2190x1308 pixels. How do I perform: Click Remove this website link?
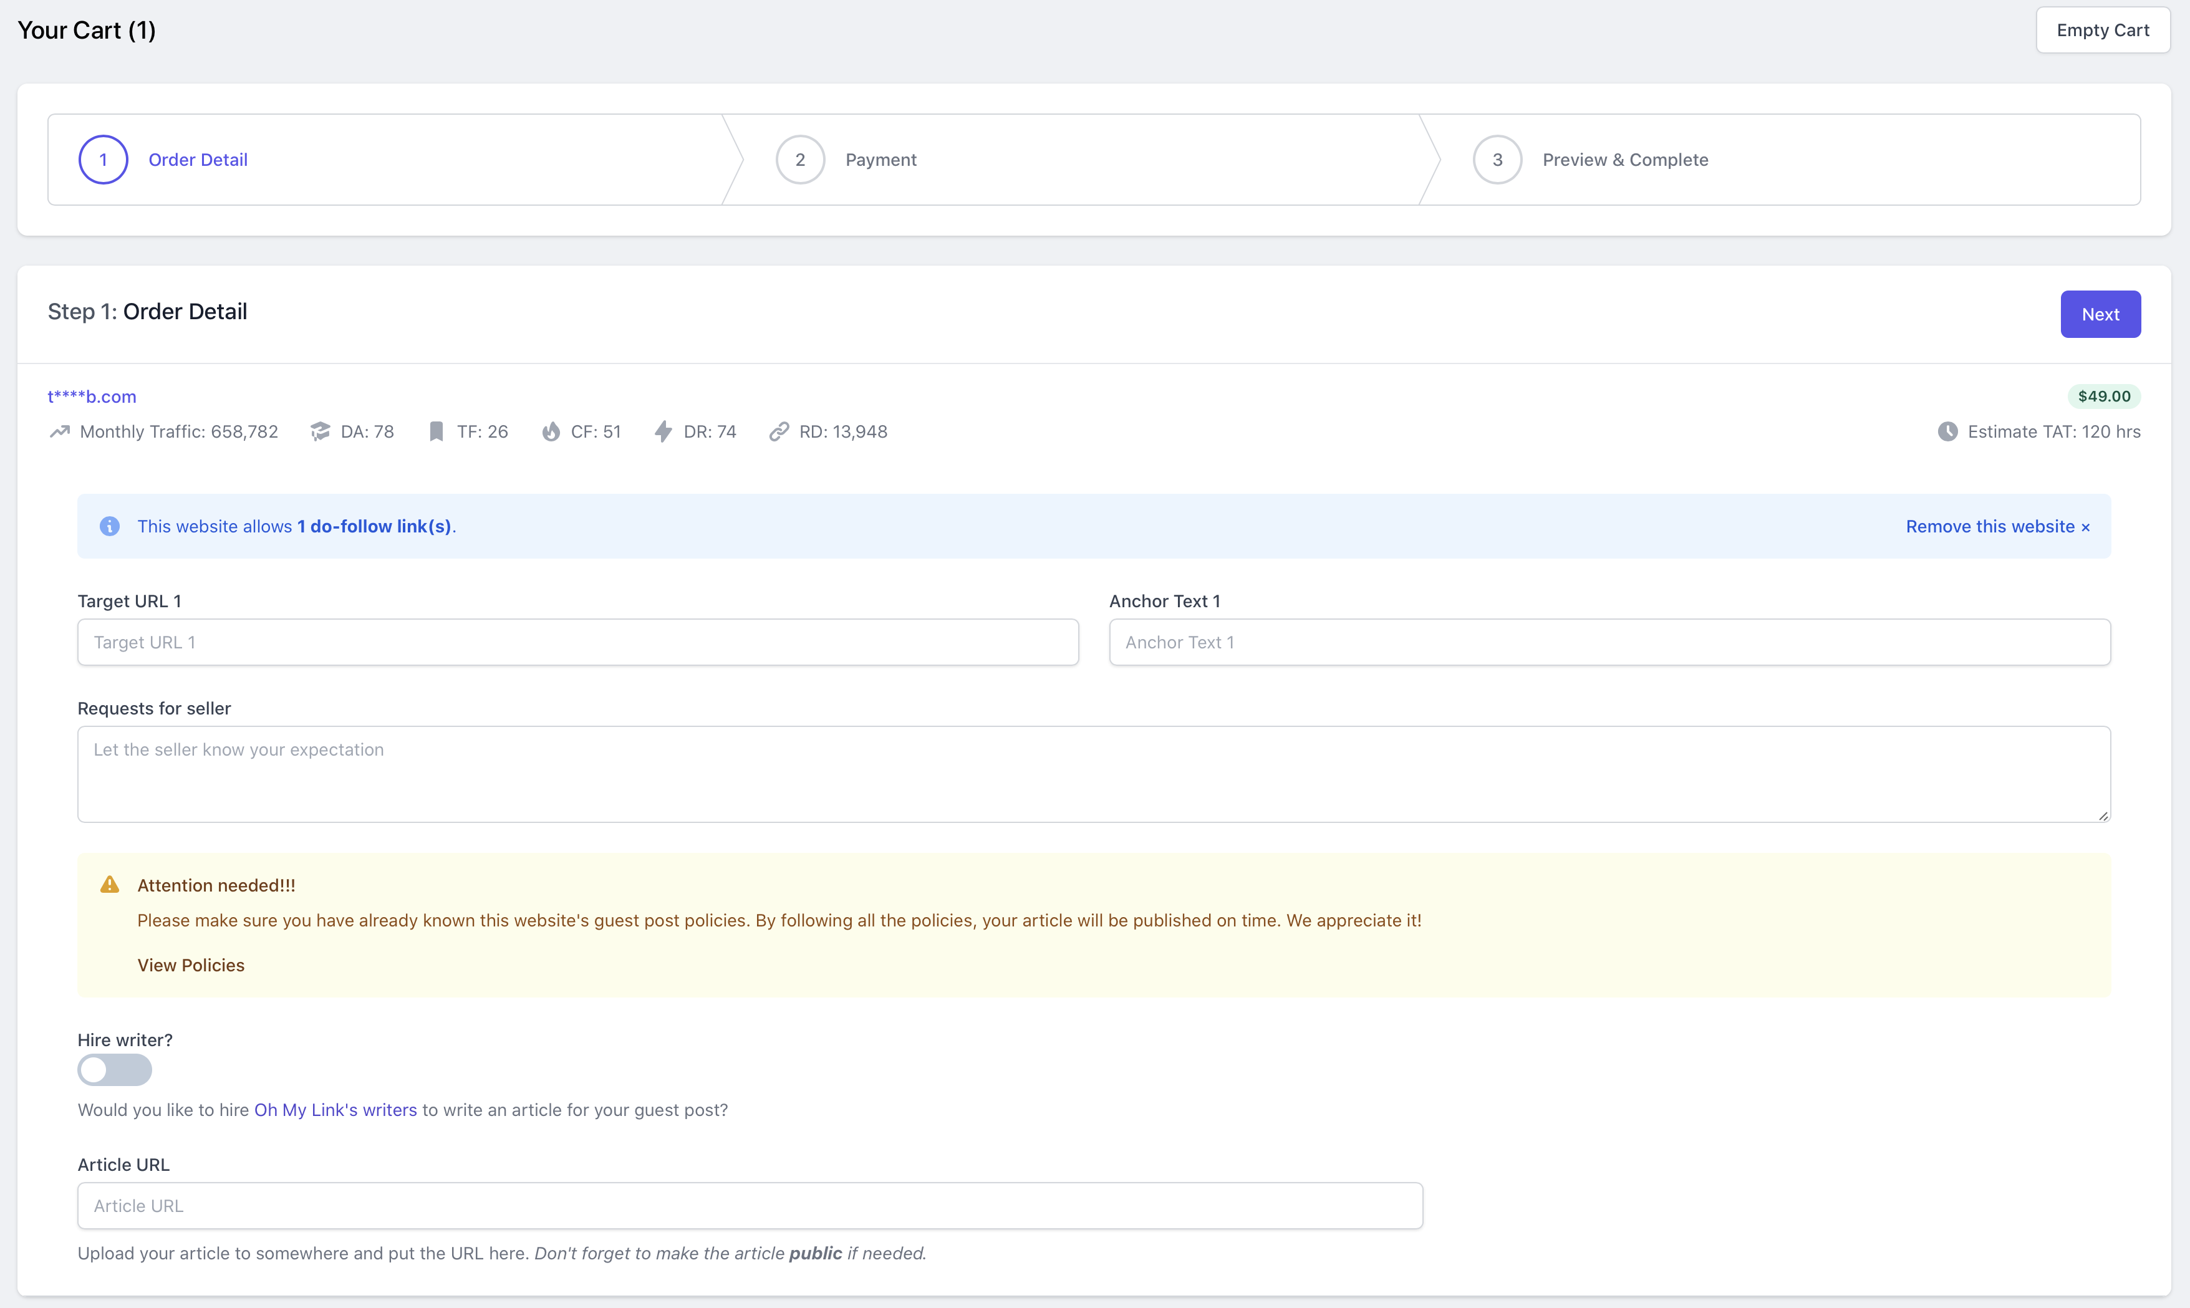(x=1998, y=526)
